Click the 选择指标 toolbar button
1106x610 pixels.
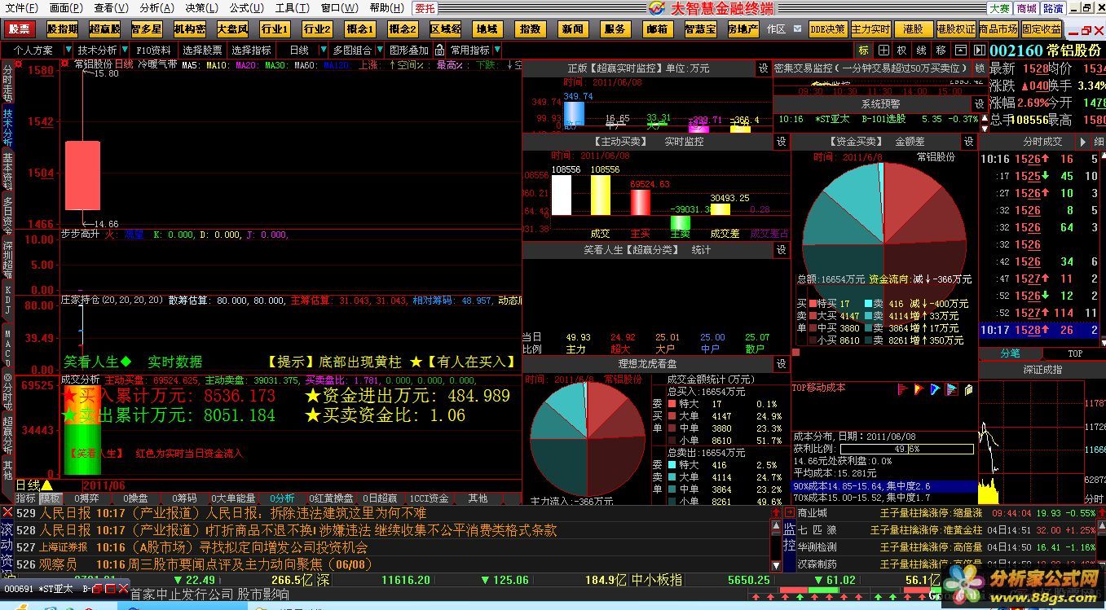click(x=251, y=50)
